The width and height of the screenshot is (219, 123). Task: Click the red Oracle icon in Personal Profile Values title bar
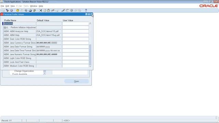(x=2, y=14)
